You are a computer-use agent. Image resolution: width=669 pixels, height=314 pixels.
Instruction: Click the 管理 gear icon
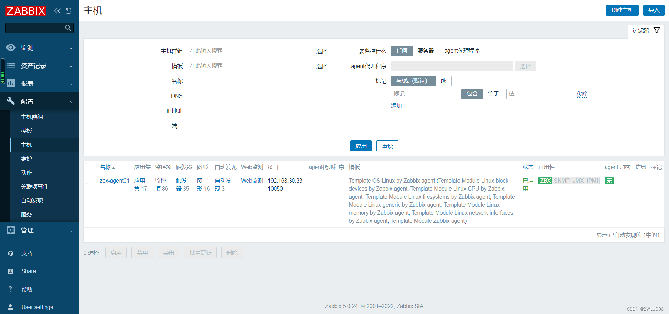(x=11, y=230)
